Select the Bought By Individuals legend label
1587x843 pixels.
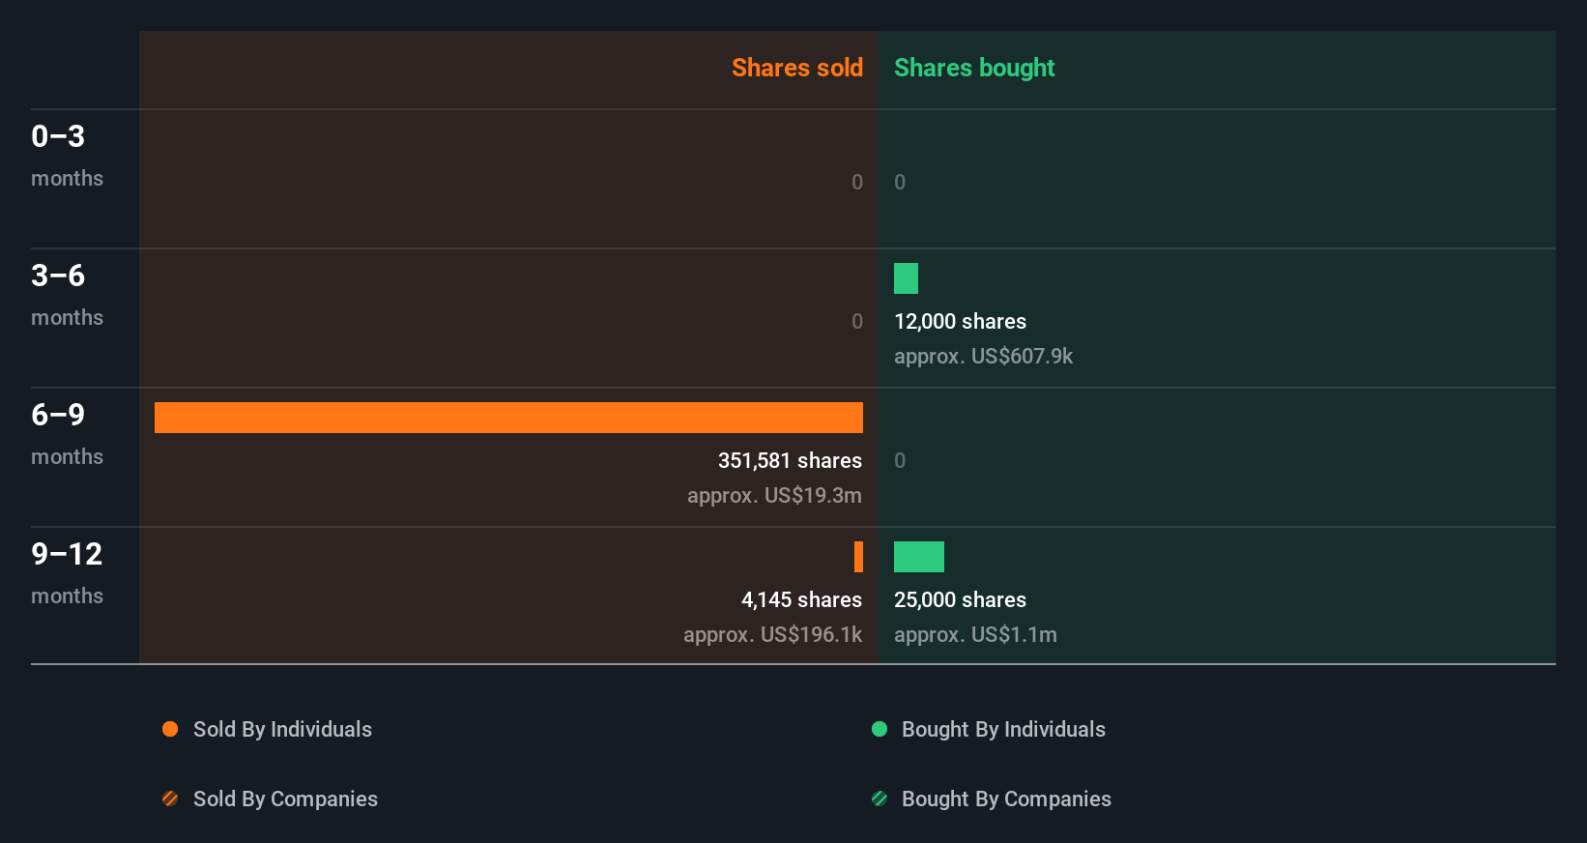1003,730
